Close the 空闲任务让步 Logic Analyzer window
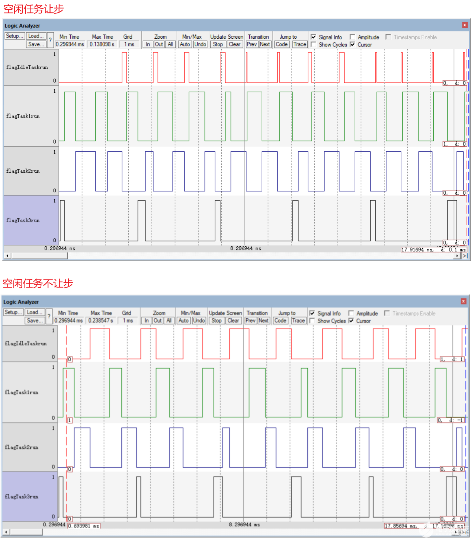Viewport: 471px width, 538px height. point(465,25)
